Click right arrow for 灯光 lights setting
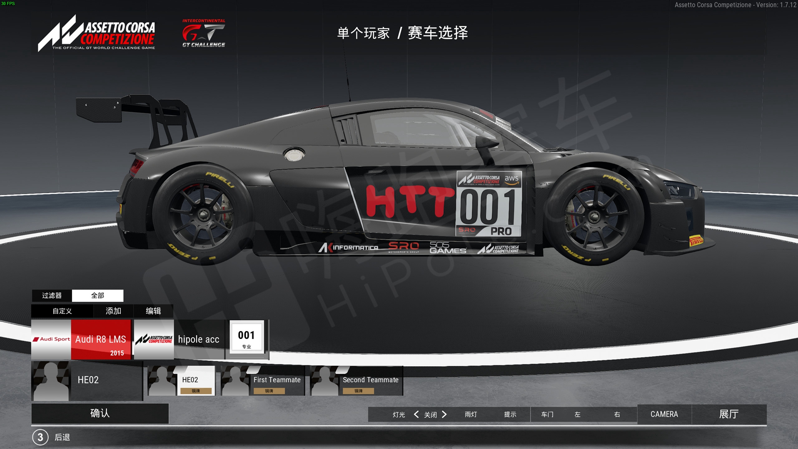 pyautogui.click(x=444, y=414)
